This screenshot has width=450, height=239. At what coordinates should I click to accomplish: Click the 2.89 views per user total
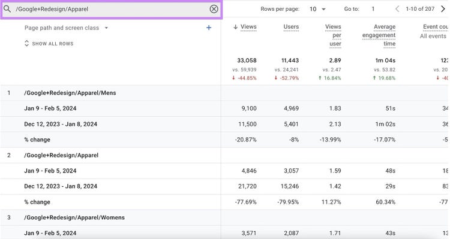335,60
